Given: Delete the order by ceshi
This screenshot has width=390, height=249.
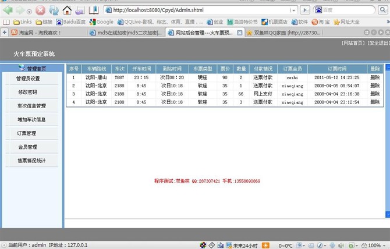Looking at the screenshot, I should pyautogui.click(x=375, y=77).
